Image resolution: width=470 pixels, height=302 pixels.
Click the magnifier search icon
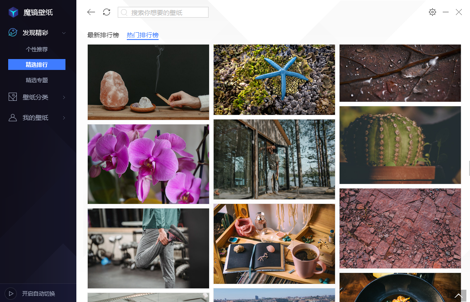tap(124, 13)
